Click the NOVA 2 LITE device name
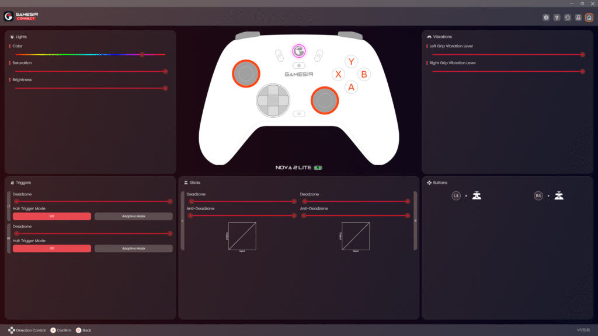598x336 pixels. (293, 167)
